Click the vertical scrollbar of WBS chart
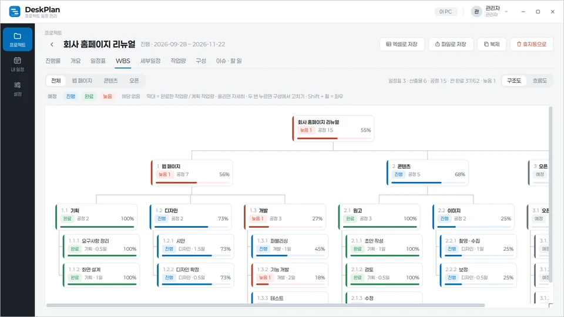 coord(550,194)
